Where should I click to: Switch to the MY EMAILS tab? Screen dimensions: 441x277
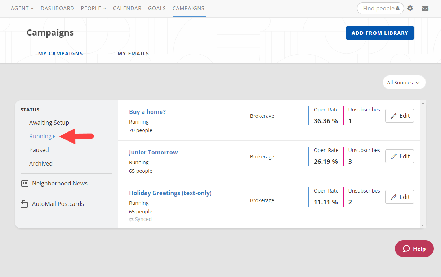pos(133,54)
